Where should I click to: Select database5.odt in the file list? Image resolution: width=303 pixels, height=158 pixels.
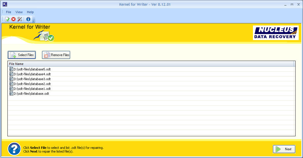click(x=32, y=69)
